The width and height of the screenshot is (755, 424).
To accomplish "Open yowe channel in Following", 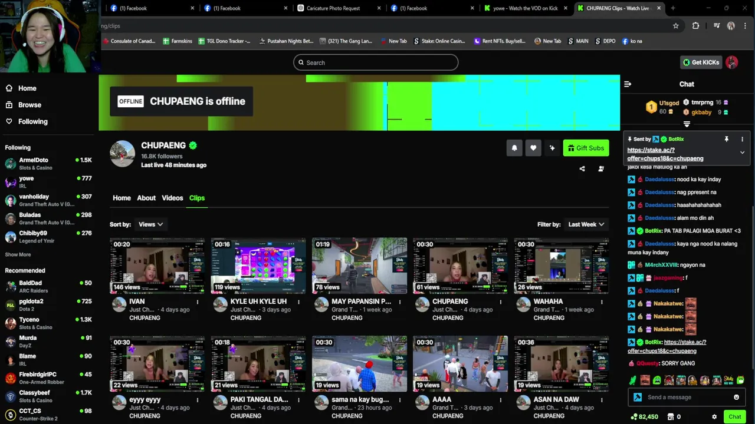I will 48,181.
